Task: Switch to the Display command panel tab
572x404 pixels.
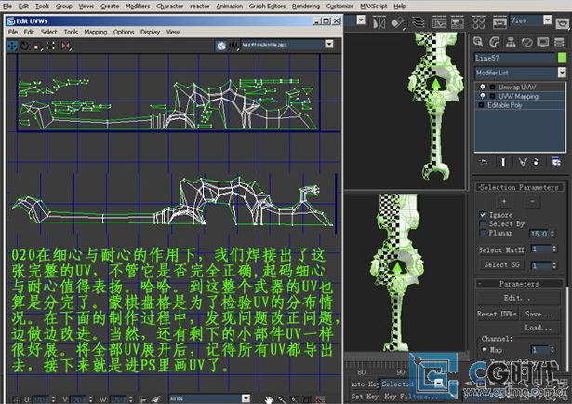Action: (x=543, y=42)
